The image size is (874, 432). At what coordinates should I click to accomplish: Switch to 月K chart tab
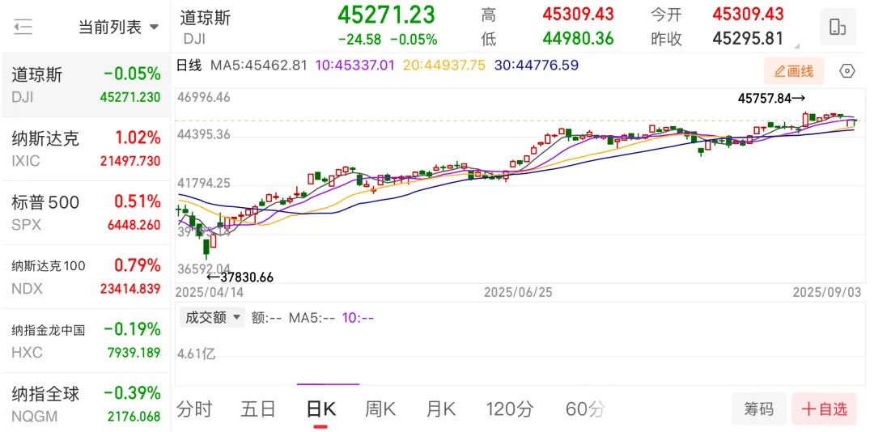pyautogui.click(x=441, y=409)
